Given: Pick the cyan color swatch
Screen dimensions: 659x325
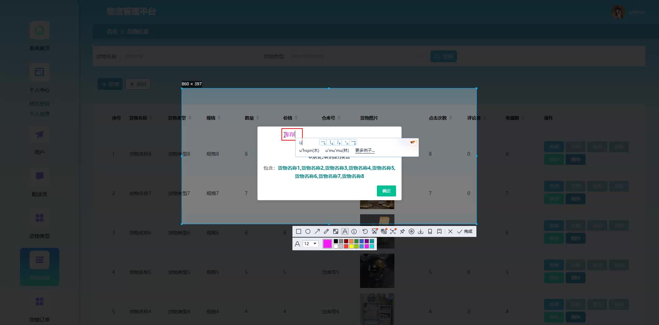Looking at the screenshot, I should point(372,246).
